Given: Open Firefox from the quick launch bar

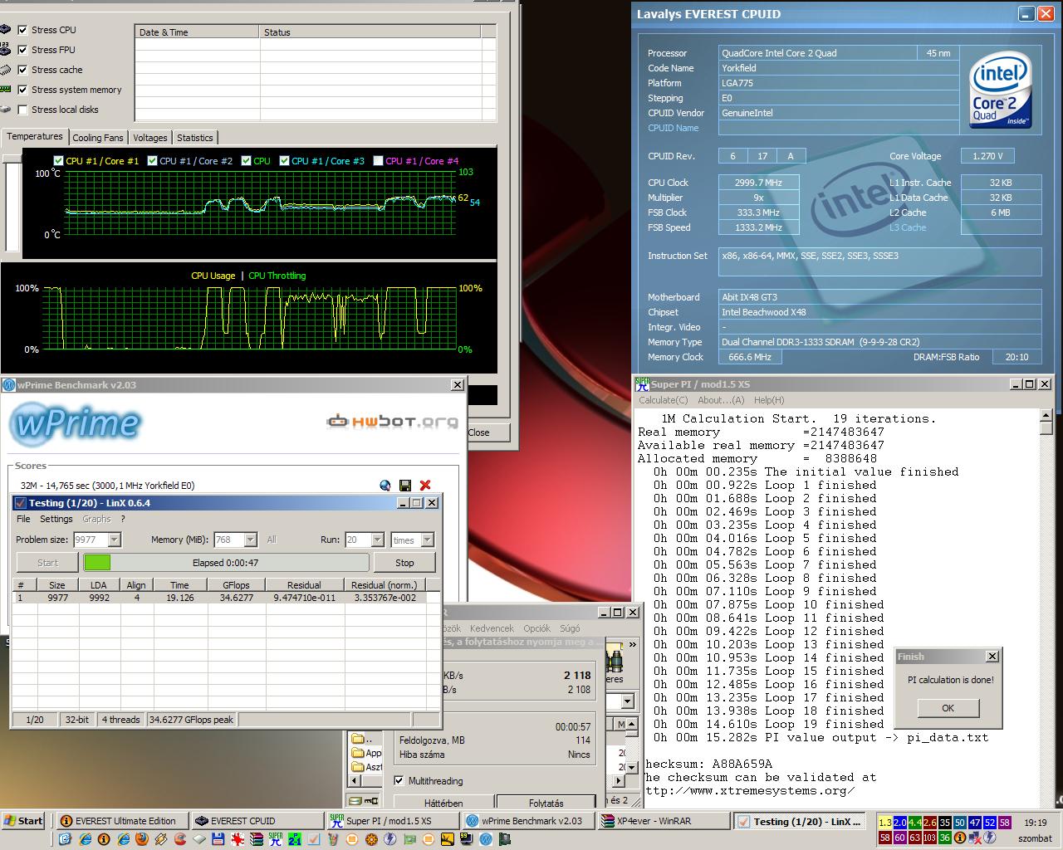Looking at the screenshot, I should (143, 839).
